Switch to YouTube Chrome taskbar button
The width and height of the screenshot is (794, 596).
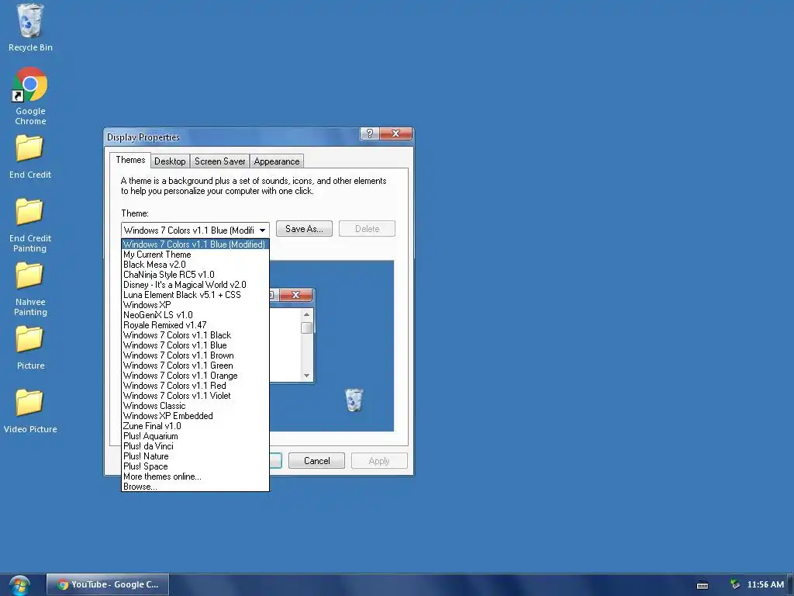[x=108, y=584]
